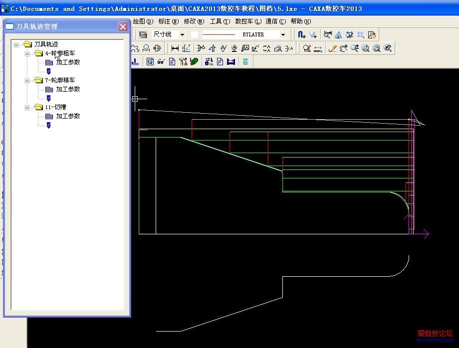
Task: Click the text style 'A' toolbar icon
Action: 338,35
